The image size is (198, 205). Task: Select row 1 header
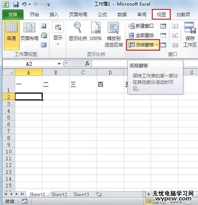click(9, 84)
